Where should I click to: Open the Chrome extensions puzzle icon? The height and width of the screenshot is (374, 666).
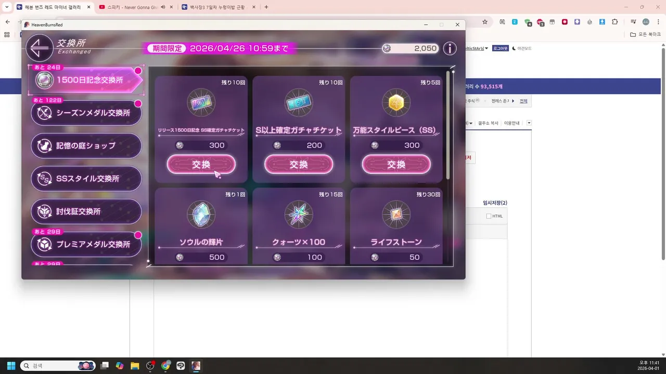(x=615, y=22)
